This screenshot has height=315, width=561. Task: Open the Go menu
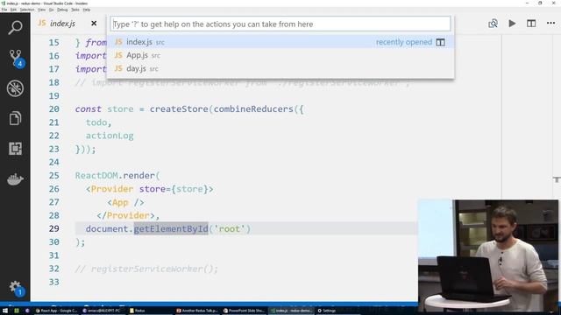click(51, 10)
